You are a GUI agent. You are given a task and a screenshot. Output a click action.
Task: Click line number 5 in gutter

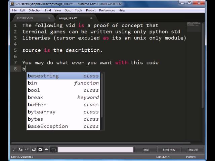(x=15, y=50)
